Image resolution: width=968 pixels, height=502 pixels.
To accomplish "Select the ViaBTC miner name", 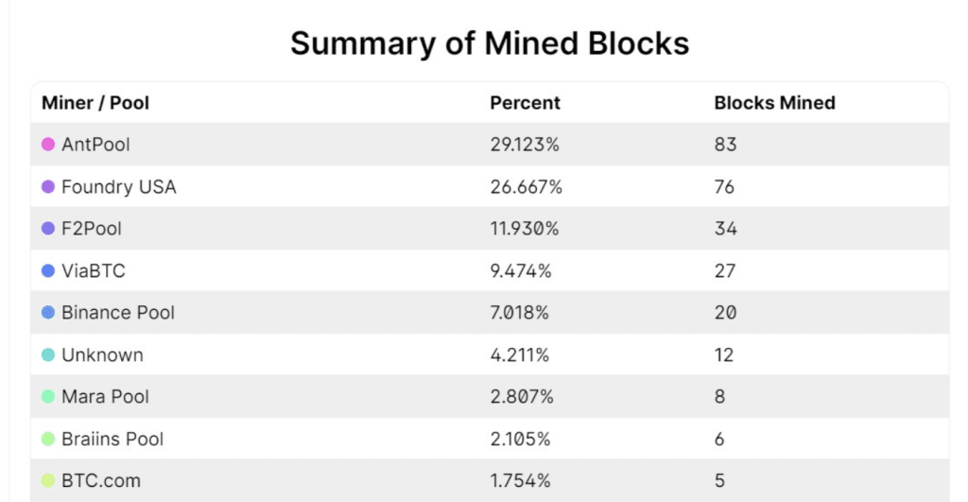I will point(93,271).
